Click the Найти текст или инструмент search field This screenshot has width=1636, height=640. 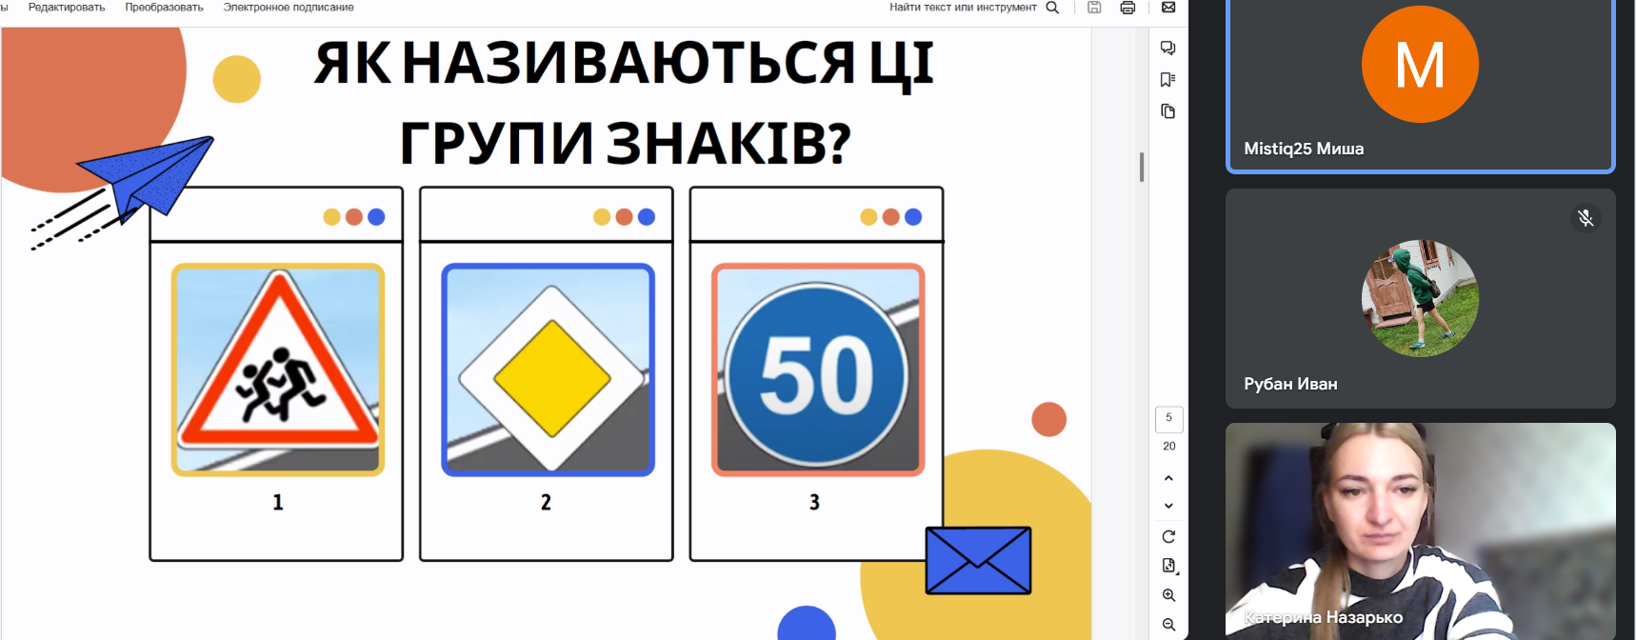[962, 8]
